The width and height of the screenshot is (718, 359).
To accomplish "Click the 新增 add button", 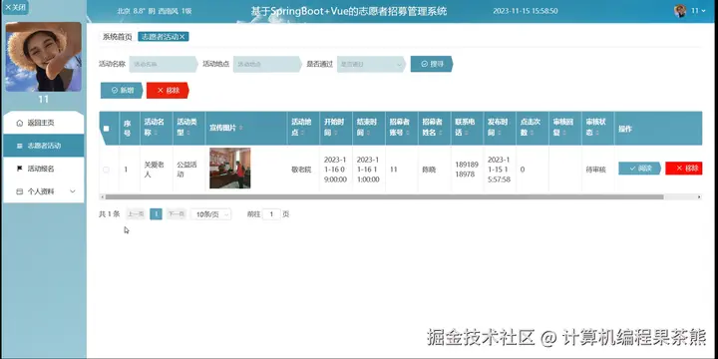I will click(122, 91).
